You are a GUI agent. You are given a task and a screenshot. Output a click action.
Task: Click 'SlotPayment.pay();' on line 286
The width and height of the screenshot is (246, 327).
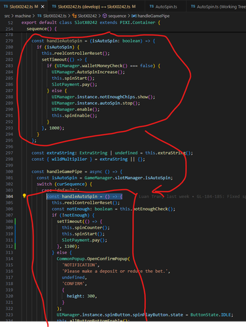point(75,84)
